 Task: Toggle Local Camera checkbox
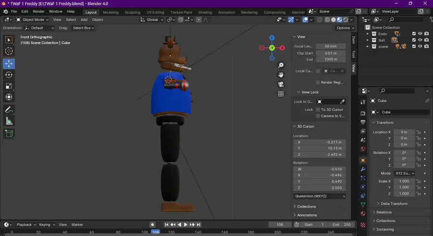[x=318, y=71]
